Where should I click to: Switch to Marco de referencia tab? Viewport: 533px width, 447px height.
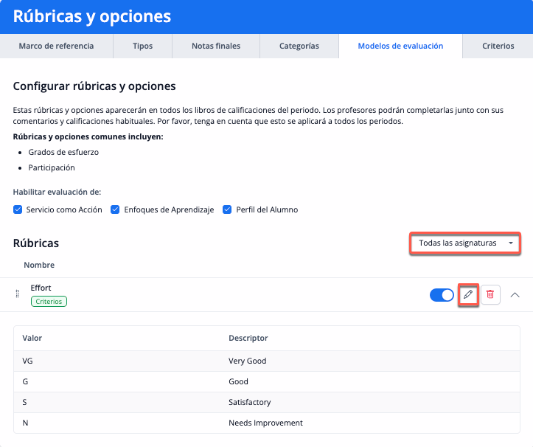coord(56,46)
